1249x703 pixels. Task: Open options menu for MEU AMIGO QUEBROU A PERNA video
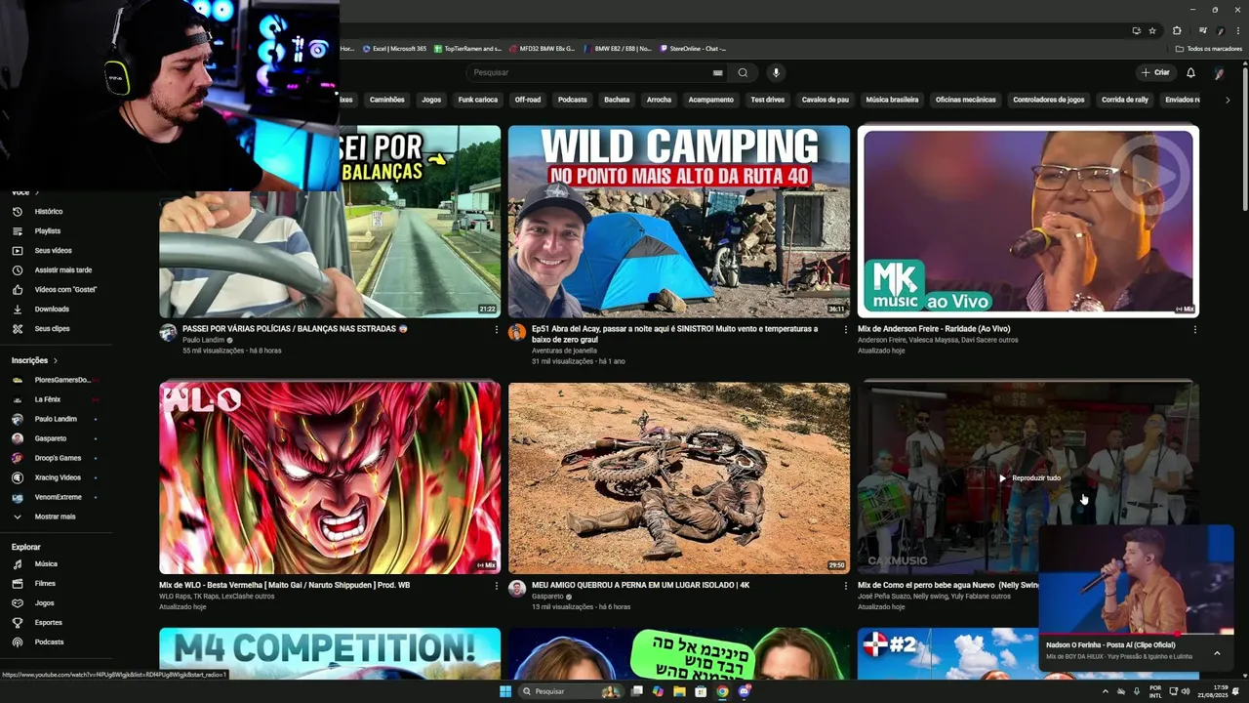[x=846, y=586]
